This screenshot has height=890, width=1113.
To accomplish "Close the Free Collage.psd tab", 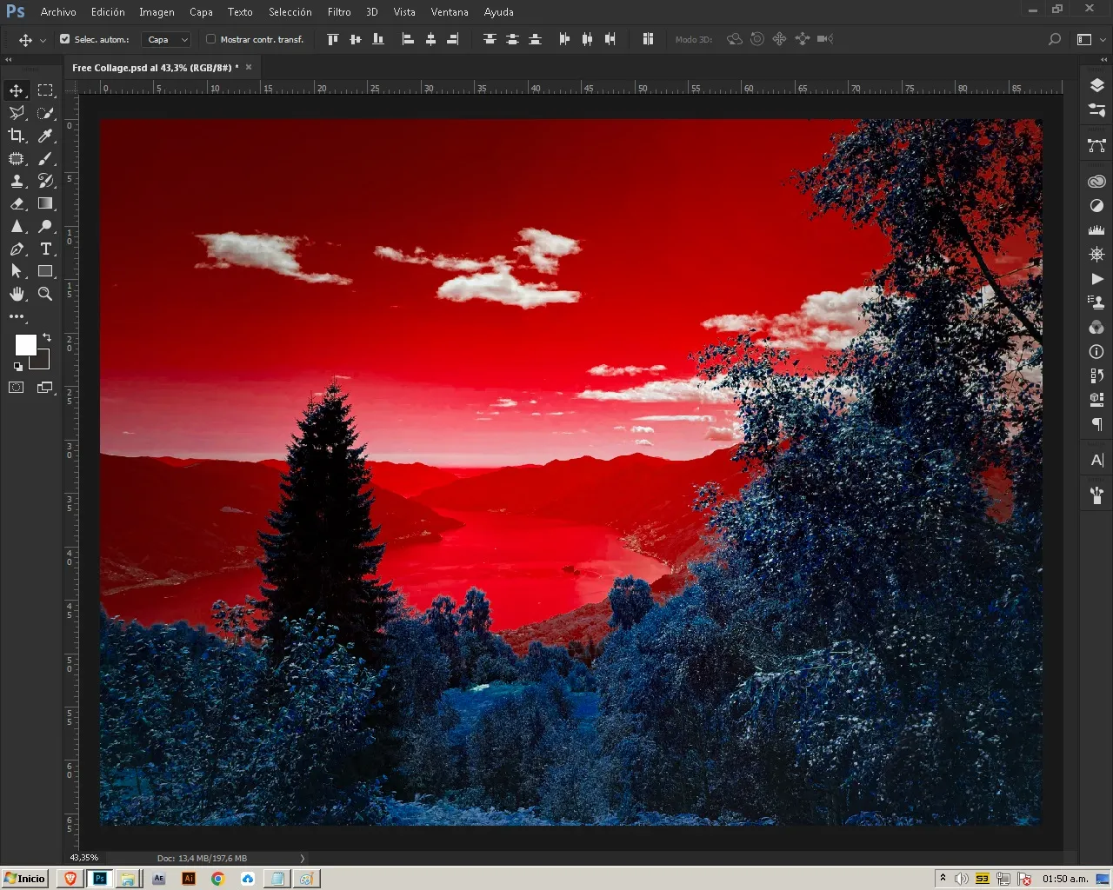I will point(249,67).
